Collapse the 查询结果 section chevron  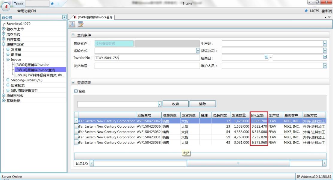coord(73,83)
